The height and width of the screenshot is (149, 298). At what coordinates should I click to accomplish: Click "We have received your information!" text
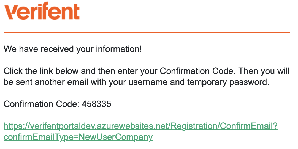[73, 49]
